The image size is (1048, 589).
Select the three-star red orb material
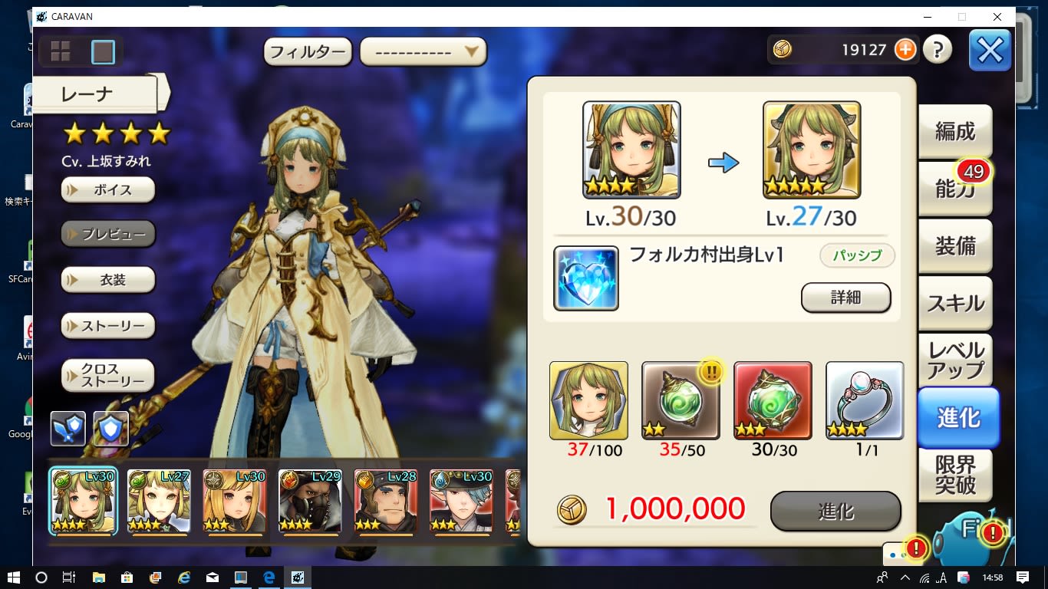point(773,400)
